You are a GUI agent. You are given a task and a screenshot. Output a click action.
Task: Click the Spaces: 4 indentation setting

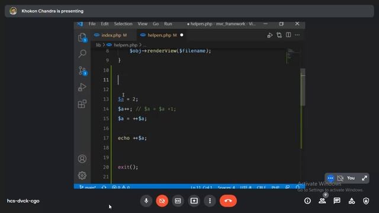[226, 187]
